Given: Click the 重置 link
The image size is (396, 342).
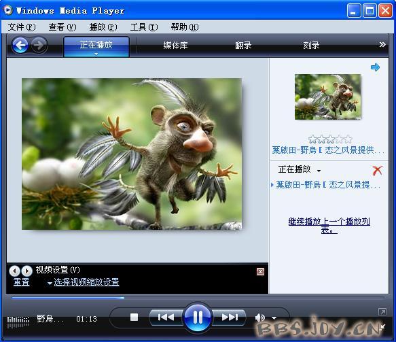Looking at the screenshot, I should point(22,282).
